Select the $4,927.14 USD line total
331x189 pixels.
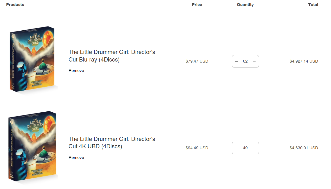[304, 61]
